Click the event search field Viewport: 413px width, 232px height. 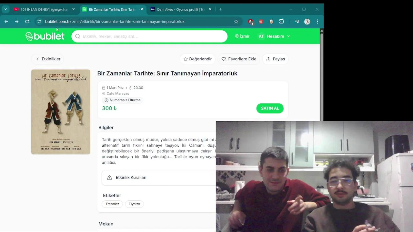click(149, 36)
